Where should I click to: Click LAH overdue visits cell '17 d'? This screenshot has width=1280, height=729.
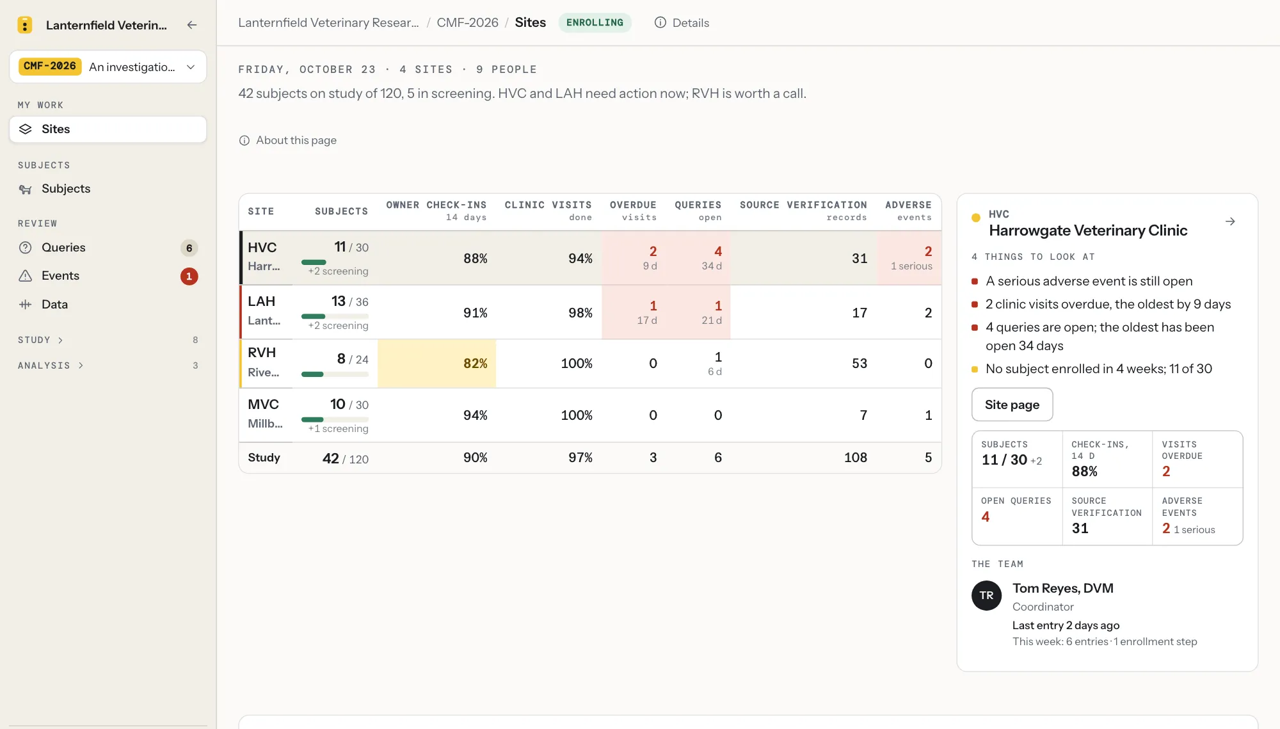pos(634,312)
